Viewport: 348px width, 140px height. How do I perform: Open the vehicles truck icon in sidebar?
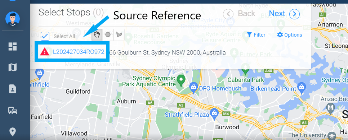tap(13, 110)
